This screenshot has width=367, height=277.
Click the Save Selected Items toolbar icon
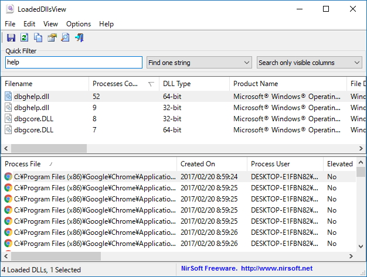pos(11,38)
